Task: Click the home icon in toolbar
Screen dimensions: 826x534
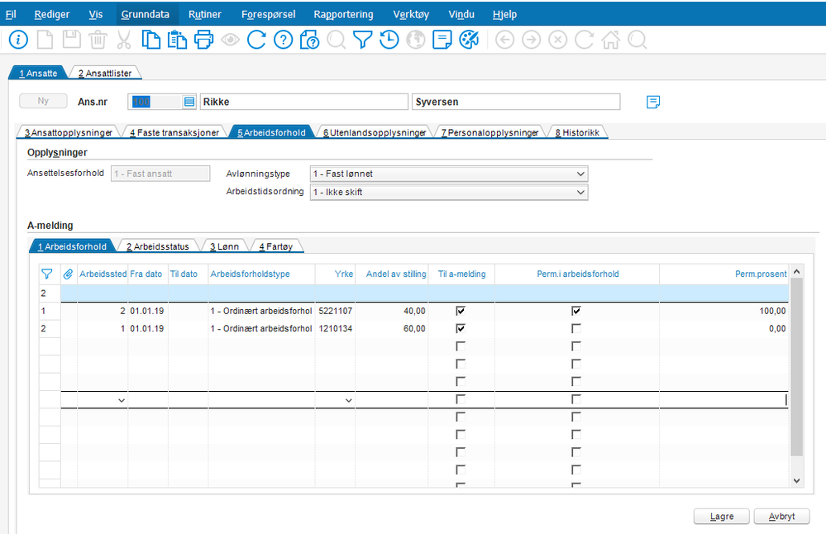Action: (610, 40)
